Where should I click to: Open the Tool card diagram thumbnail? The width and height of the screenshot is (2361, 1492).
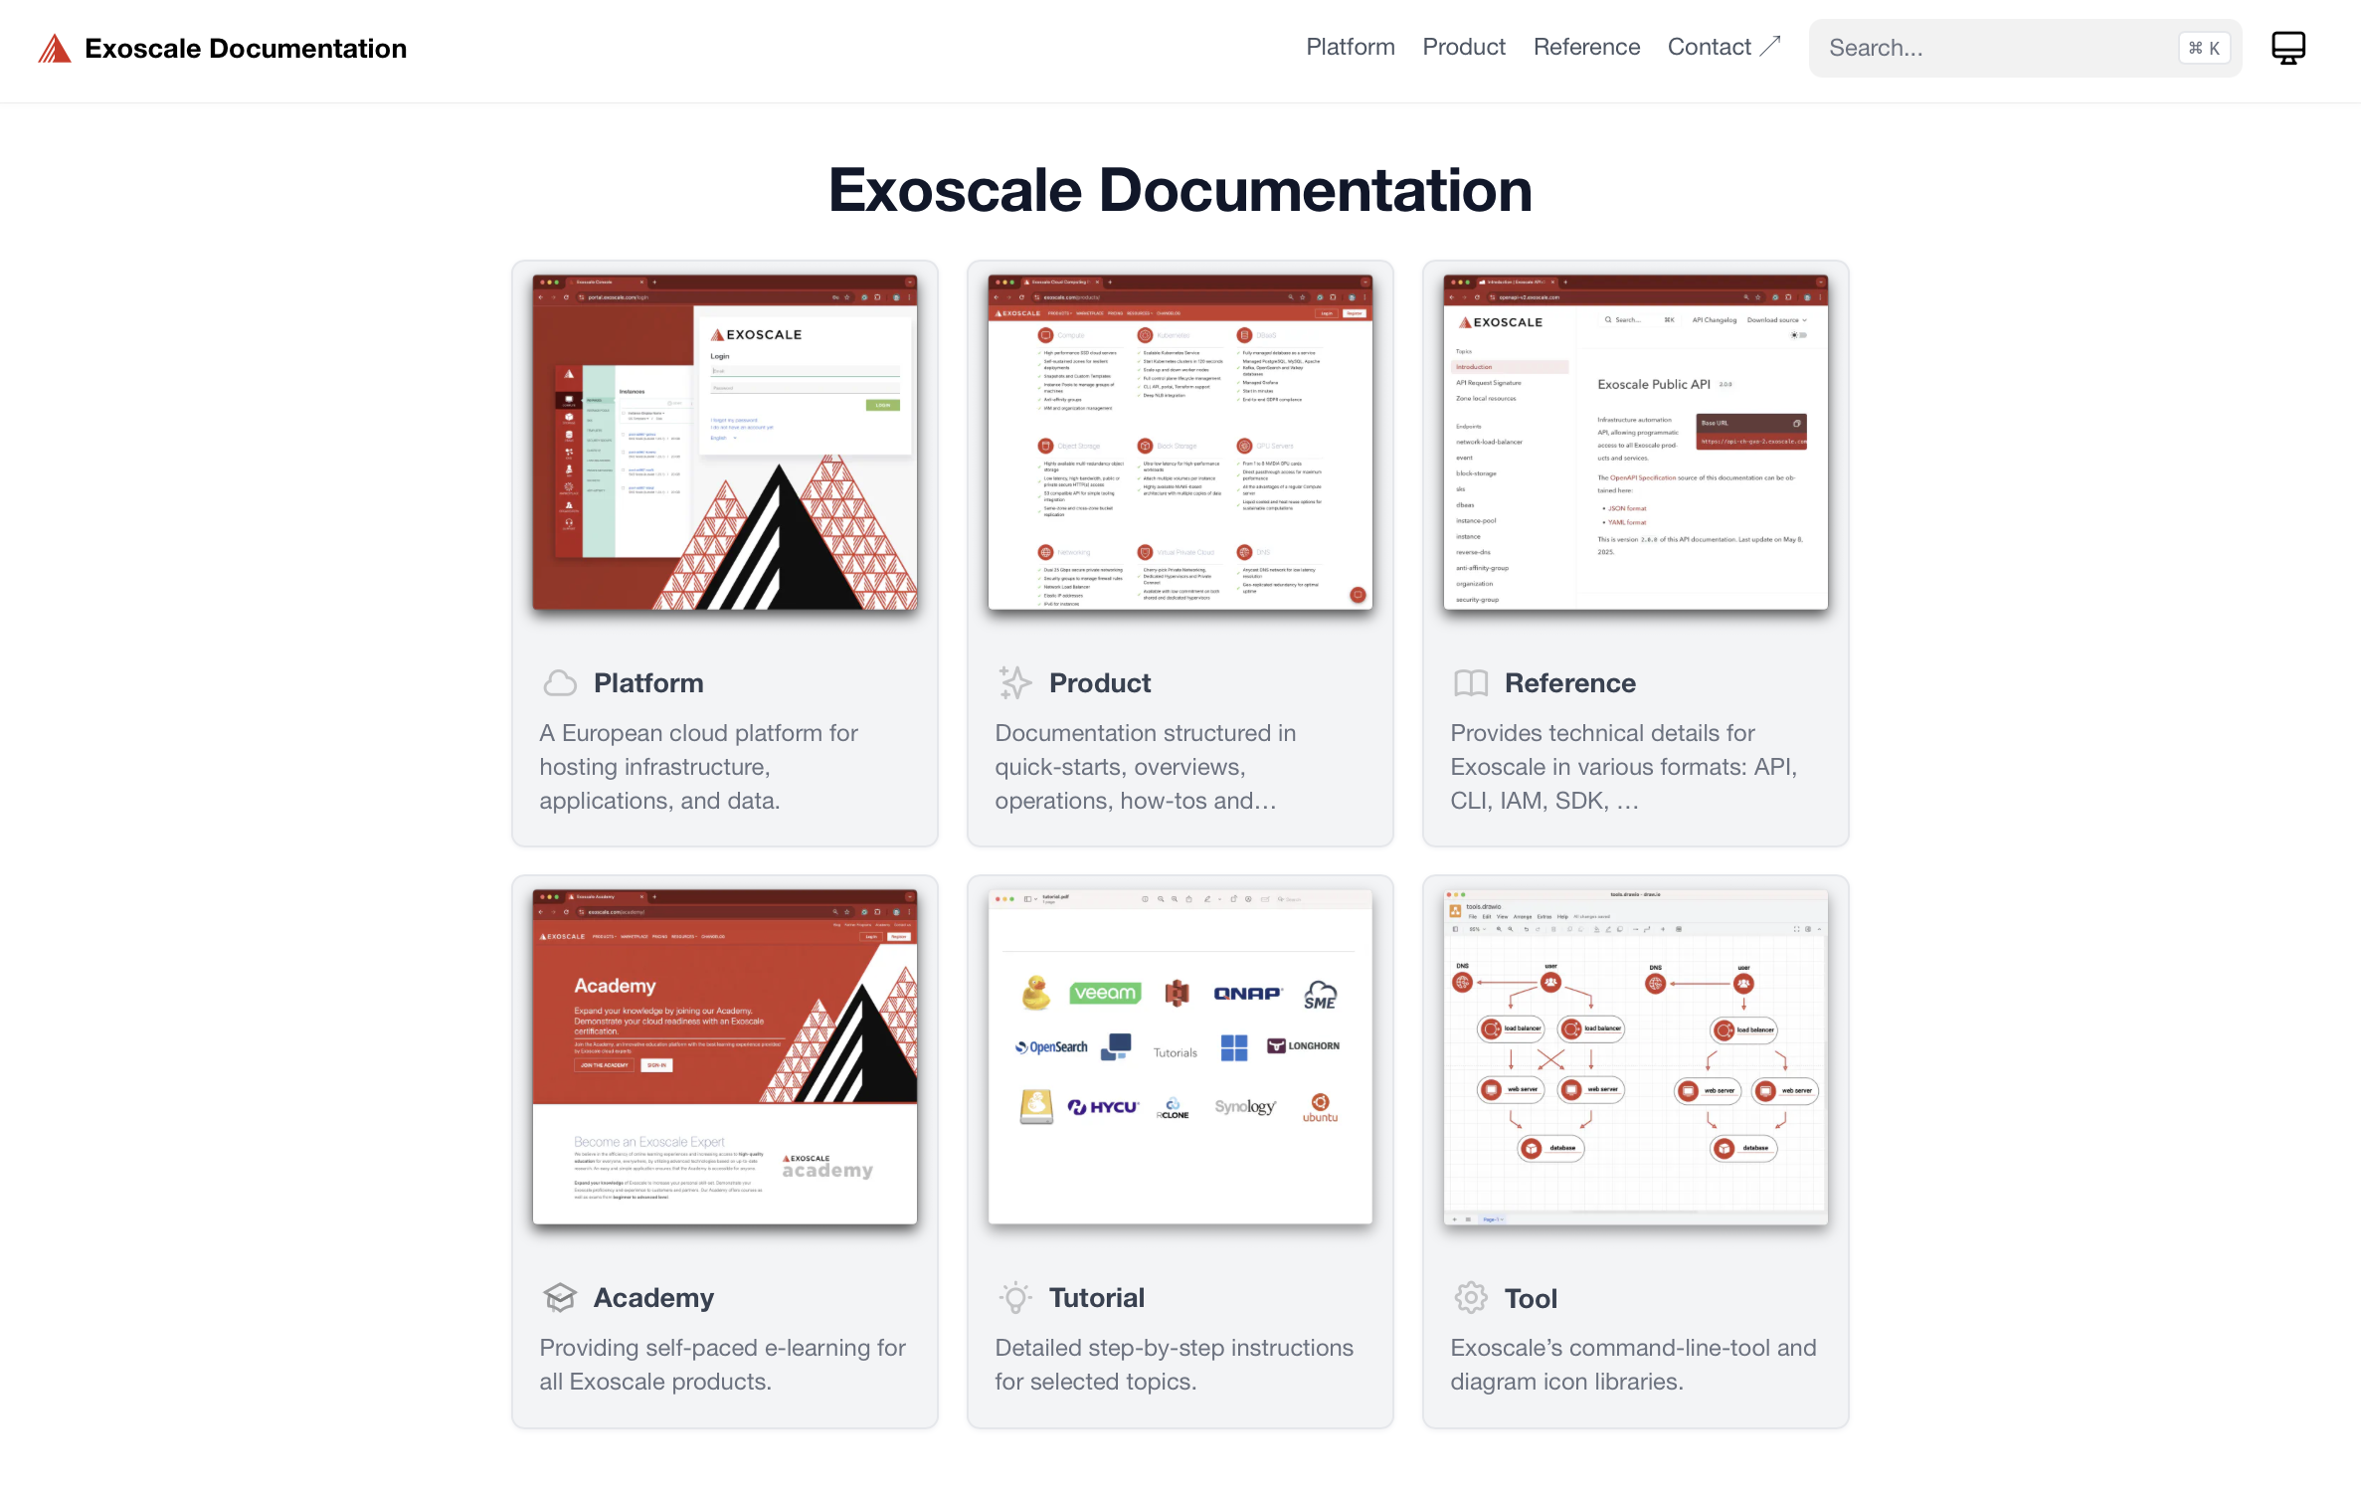click(x=1635, y=1056)
